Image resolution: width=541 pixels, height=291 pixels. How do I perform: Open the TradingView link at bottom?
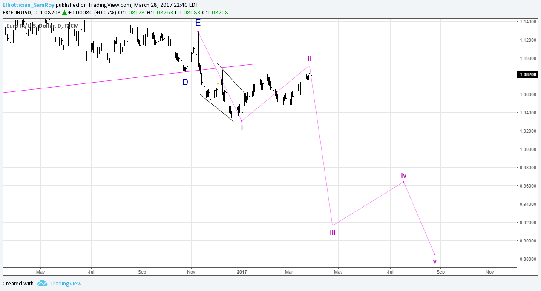click(65, 283)
